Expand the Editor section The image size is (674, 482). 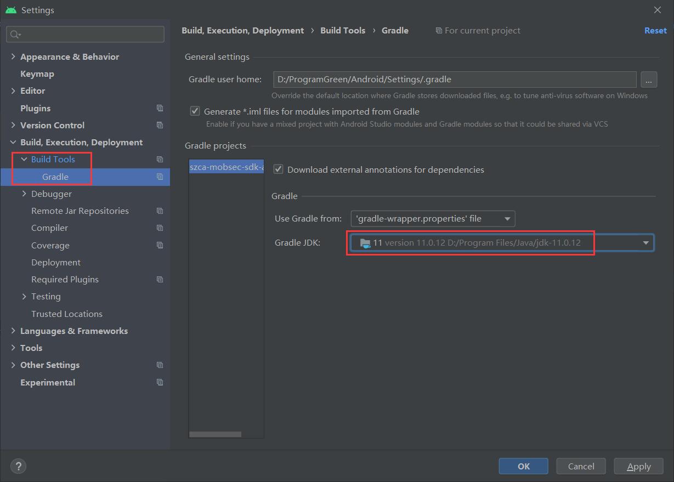tap(13, 90)
